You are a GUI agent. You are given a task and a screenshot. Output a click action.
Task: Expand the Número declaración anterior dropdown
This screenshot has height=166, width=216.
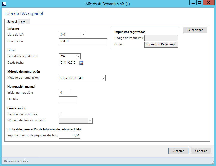(x=90, y=121)
